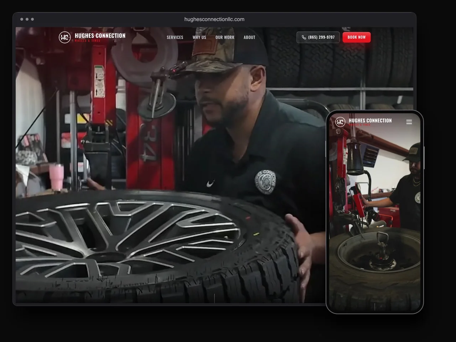Select the About navigation link
Viewport: 456px width, 342px height.
coord(249,37)
